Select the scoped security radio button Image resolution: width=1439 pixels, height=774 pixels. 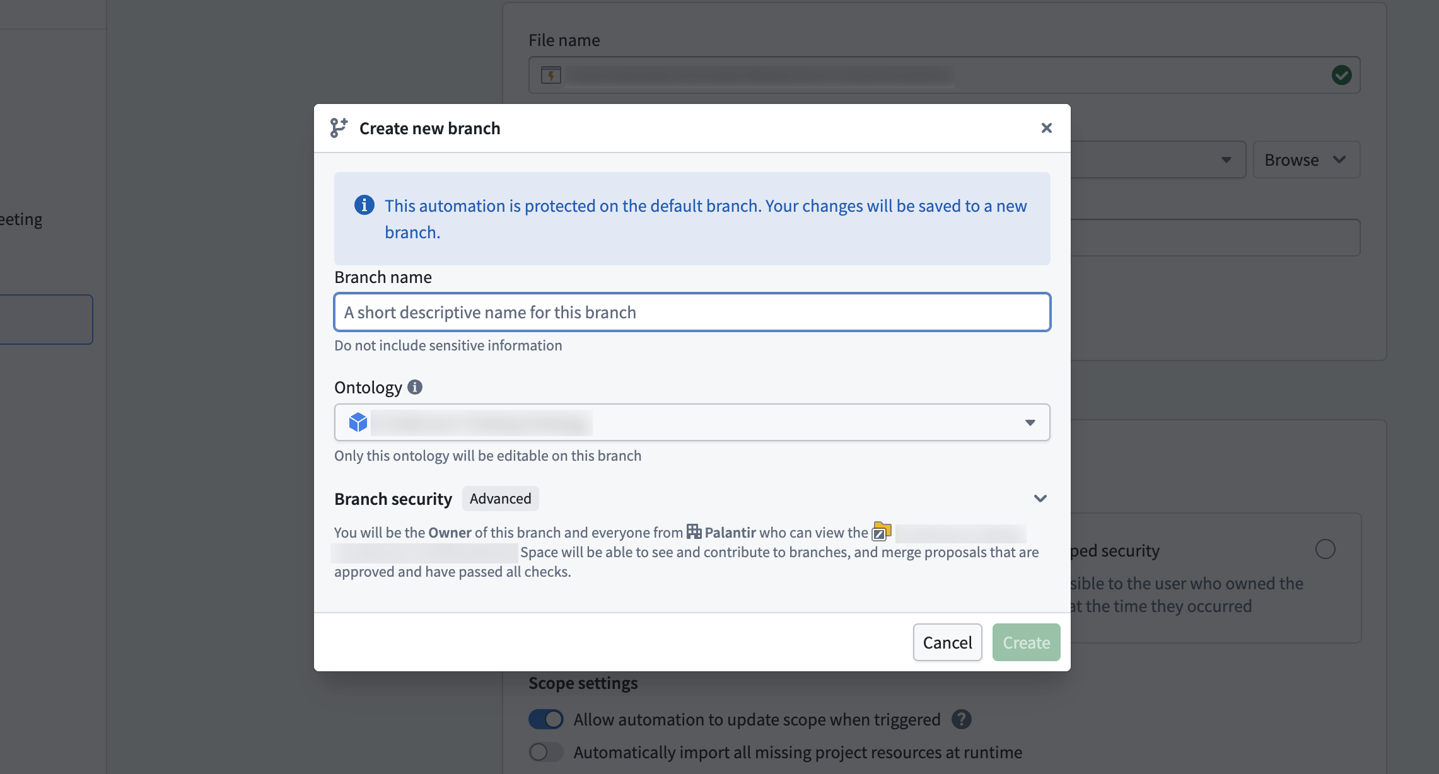[x=1325, y=549]
